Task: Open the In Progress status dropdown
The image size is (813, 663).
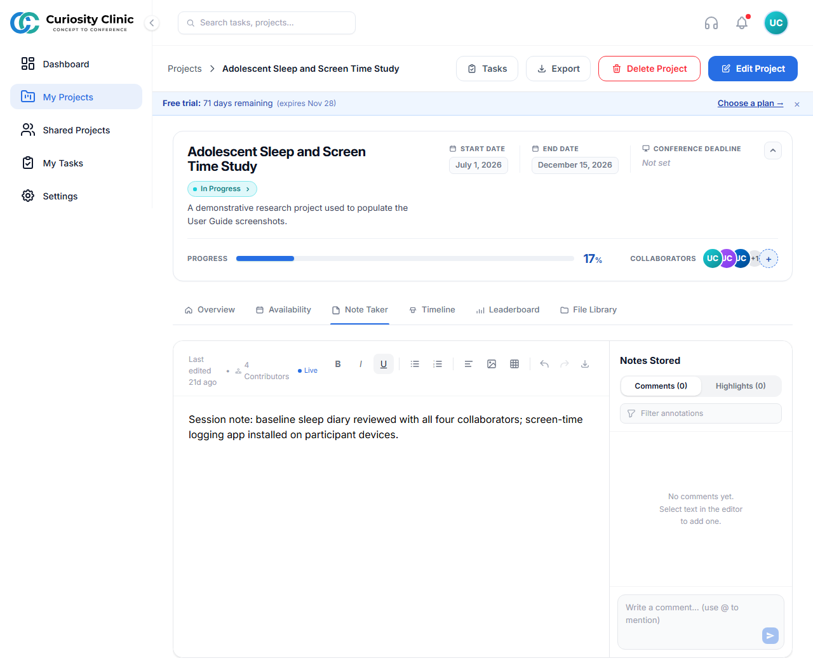Action: click(222, 189)
